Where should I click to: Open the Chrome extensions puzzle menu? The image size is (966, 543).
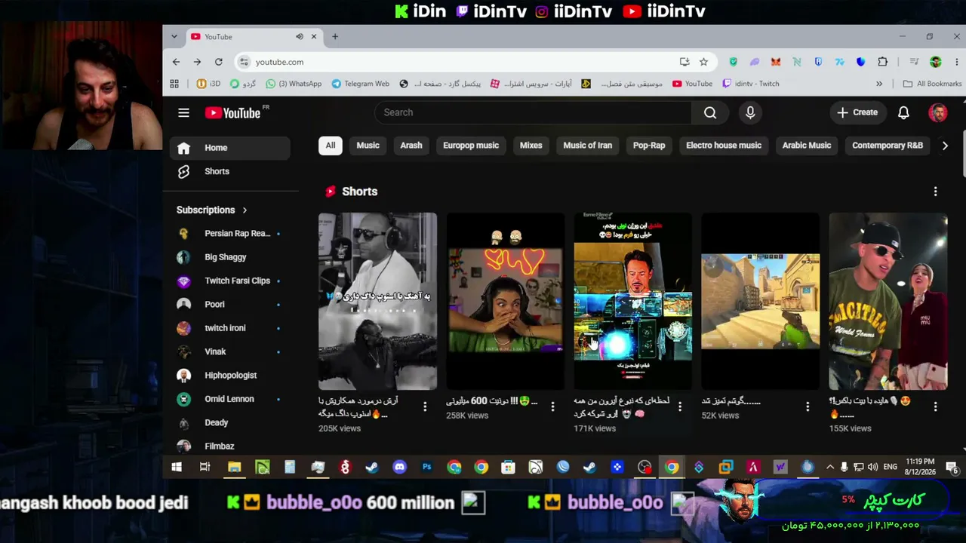(x=882, y=62)
